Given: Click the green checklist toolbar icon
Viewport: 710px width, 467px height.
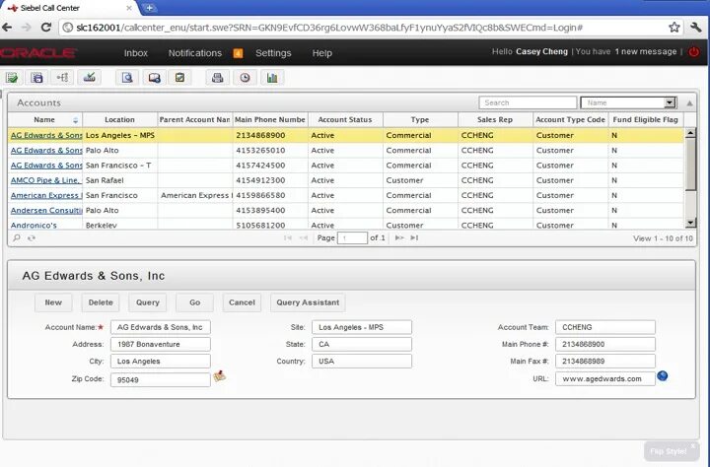Looking at the screenshot, I should tap(12, 78).
